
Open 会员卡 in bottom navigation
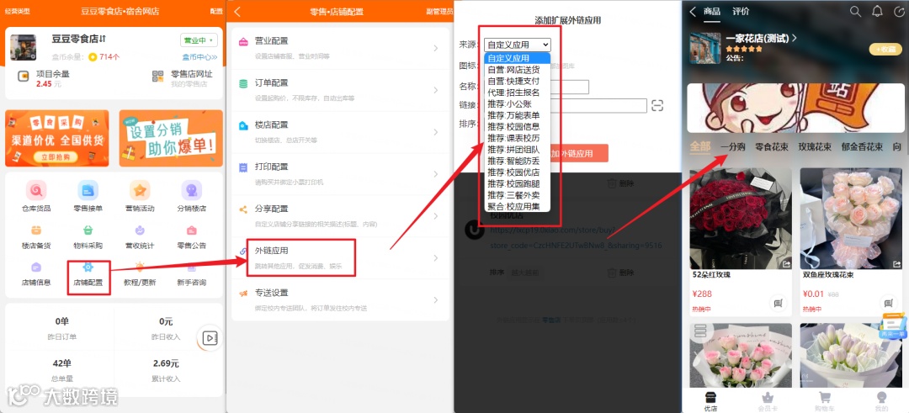(768, 401)
